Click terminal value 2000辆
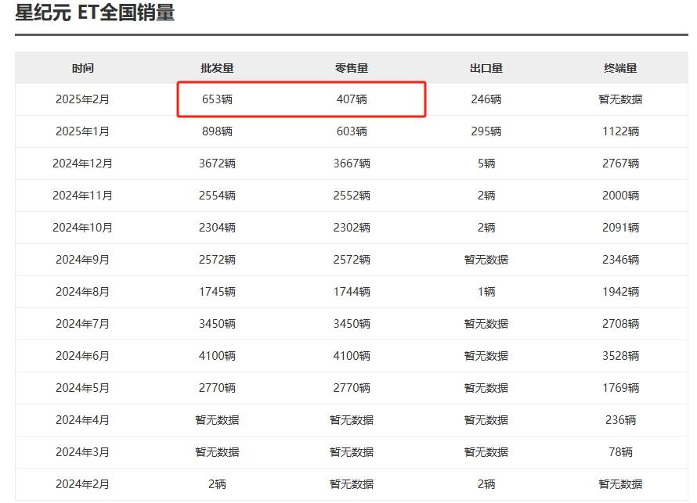This screenshot has height=503, width=697. click(x=620, y=196)
